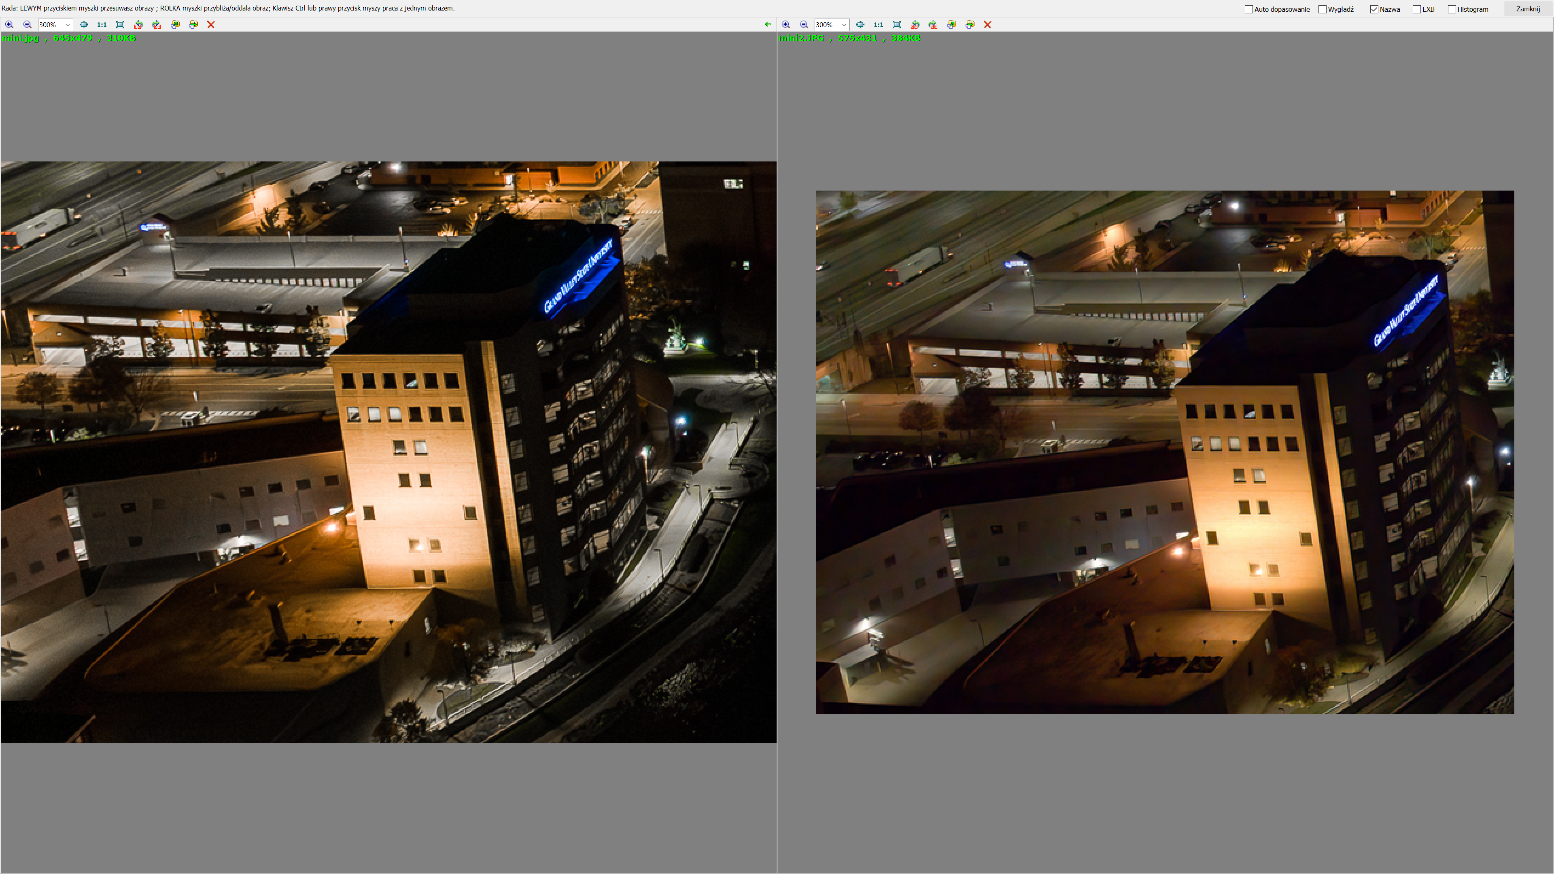This screenshot has height=874, width=1554.
Task: Copy the left image to a folder
Action: [x=175, y=25]
